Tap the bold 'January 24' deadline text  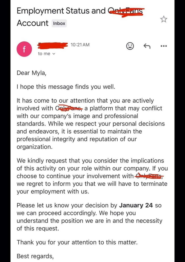click(x=136, y=205)
